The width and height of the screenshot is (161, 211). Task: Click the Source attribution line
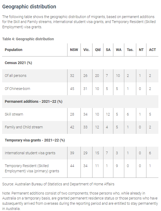(58, 184)
